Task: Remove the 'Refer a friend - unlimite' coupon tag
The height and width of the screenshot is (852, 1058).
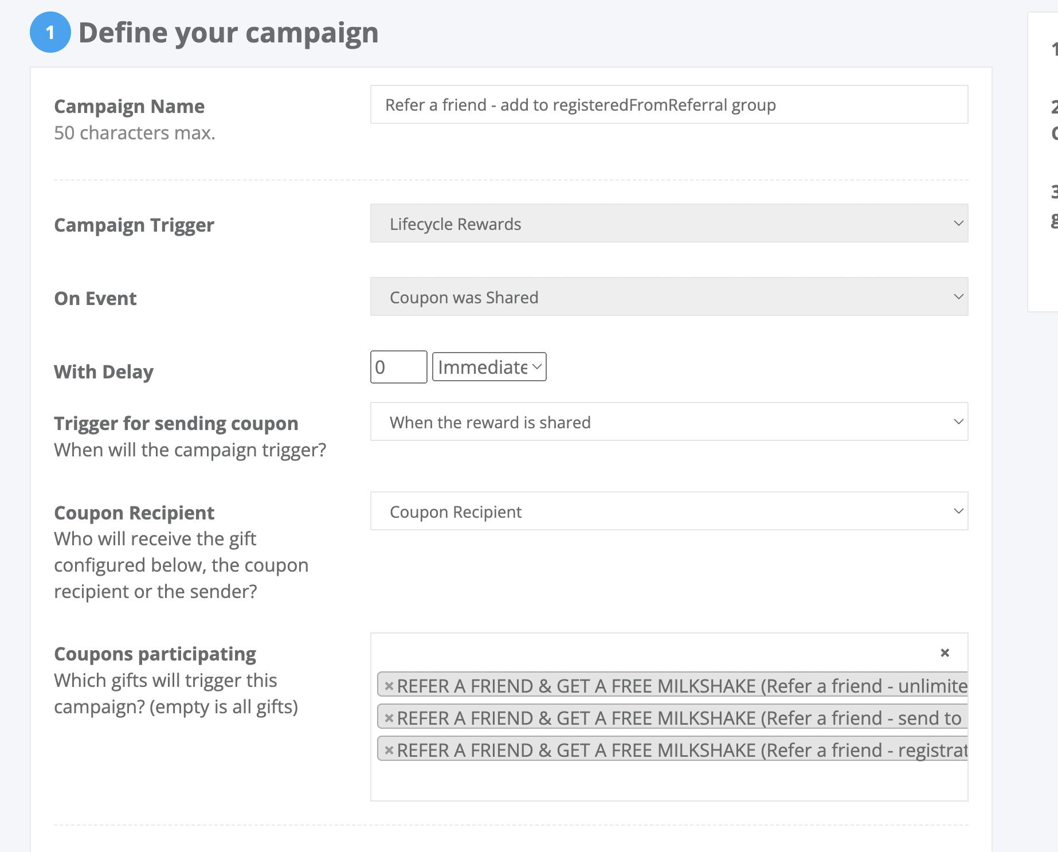Action: pos(389,686)
